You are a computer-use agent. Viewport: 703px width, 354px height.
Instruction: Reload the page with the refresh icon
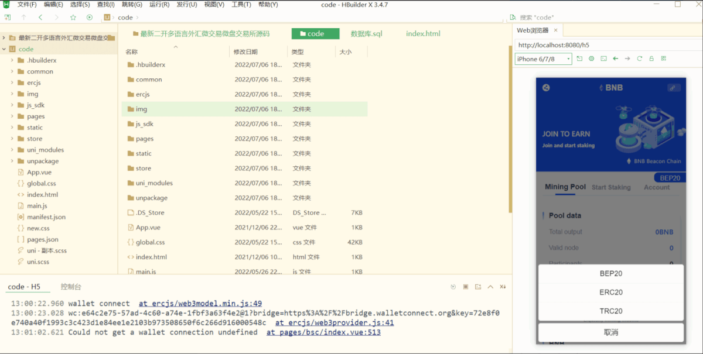pyautogui.click(x=639, y=59)
